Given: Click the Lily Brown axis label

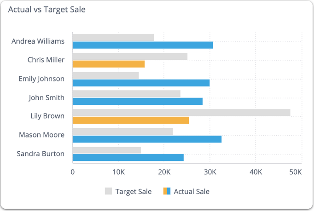Looking at the screenshot, I should coord(47,116).
